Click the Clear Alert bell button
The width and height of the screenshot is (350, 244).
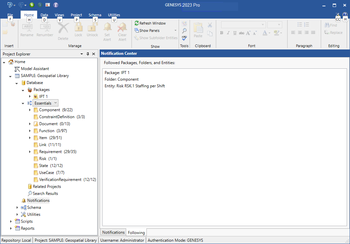122,32
